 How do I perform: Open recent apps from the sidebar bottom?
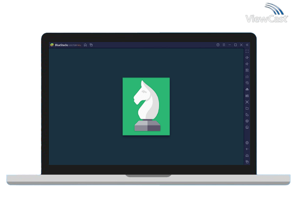pyautogui.click(x=247, y=162)
